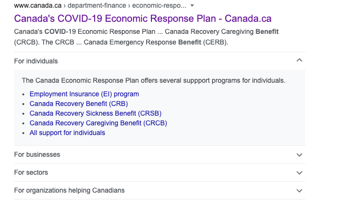This screenshot has height=212, width=345.
Task: Open the Employment Insurance (EI) program link
Action: tap(84, 94)
